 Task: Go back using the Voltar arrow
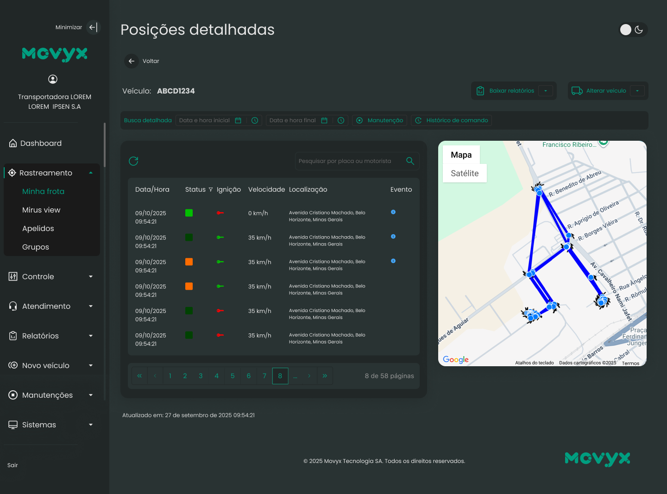coord(132,61)
